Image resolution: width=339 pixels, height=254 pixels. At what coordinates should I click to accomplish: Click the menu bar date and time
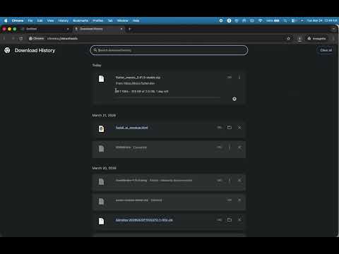[322, 20]
